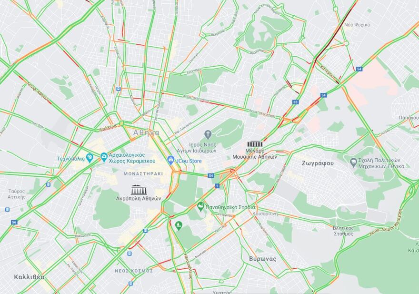Click the Μέγαρο Μουσικής Αθηνών building icon
This screenshot has width=419, height=294.
(255, 144)
